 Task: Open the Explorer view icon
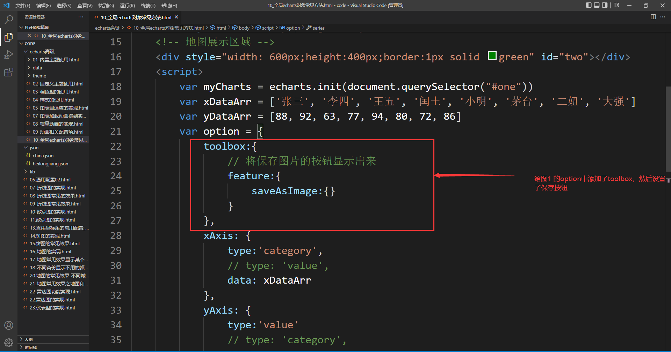tap(9, 37)
